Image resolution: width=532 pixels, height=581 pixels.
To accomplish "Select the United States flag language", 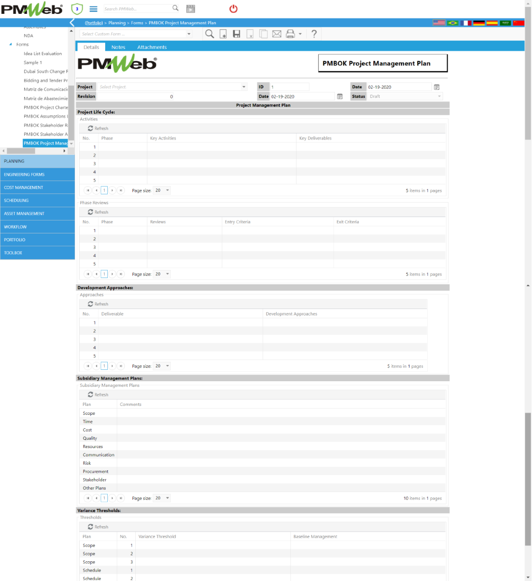I will [439, 23].
